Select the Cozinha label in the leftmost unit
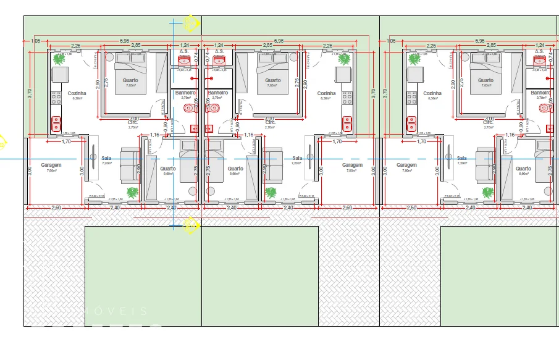 click(x=77, y=93)
